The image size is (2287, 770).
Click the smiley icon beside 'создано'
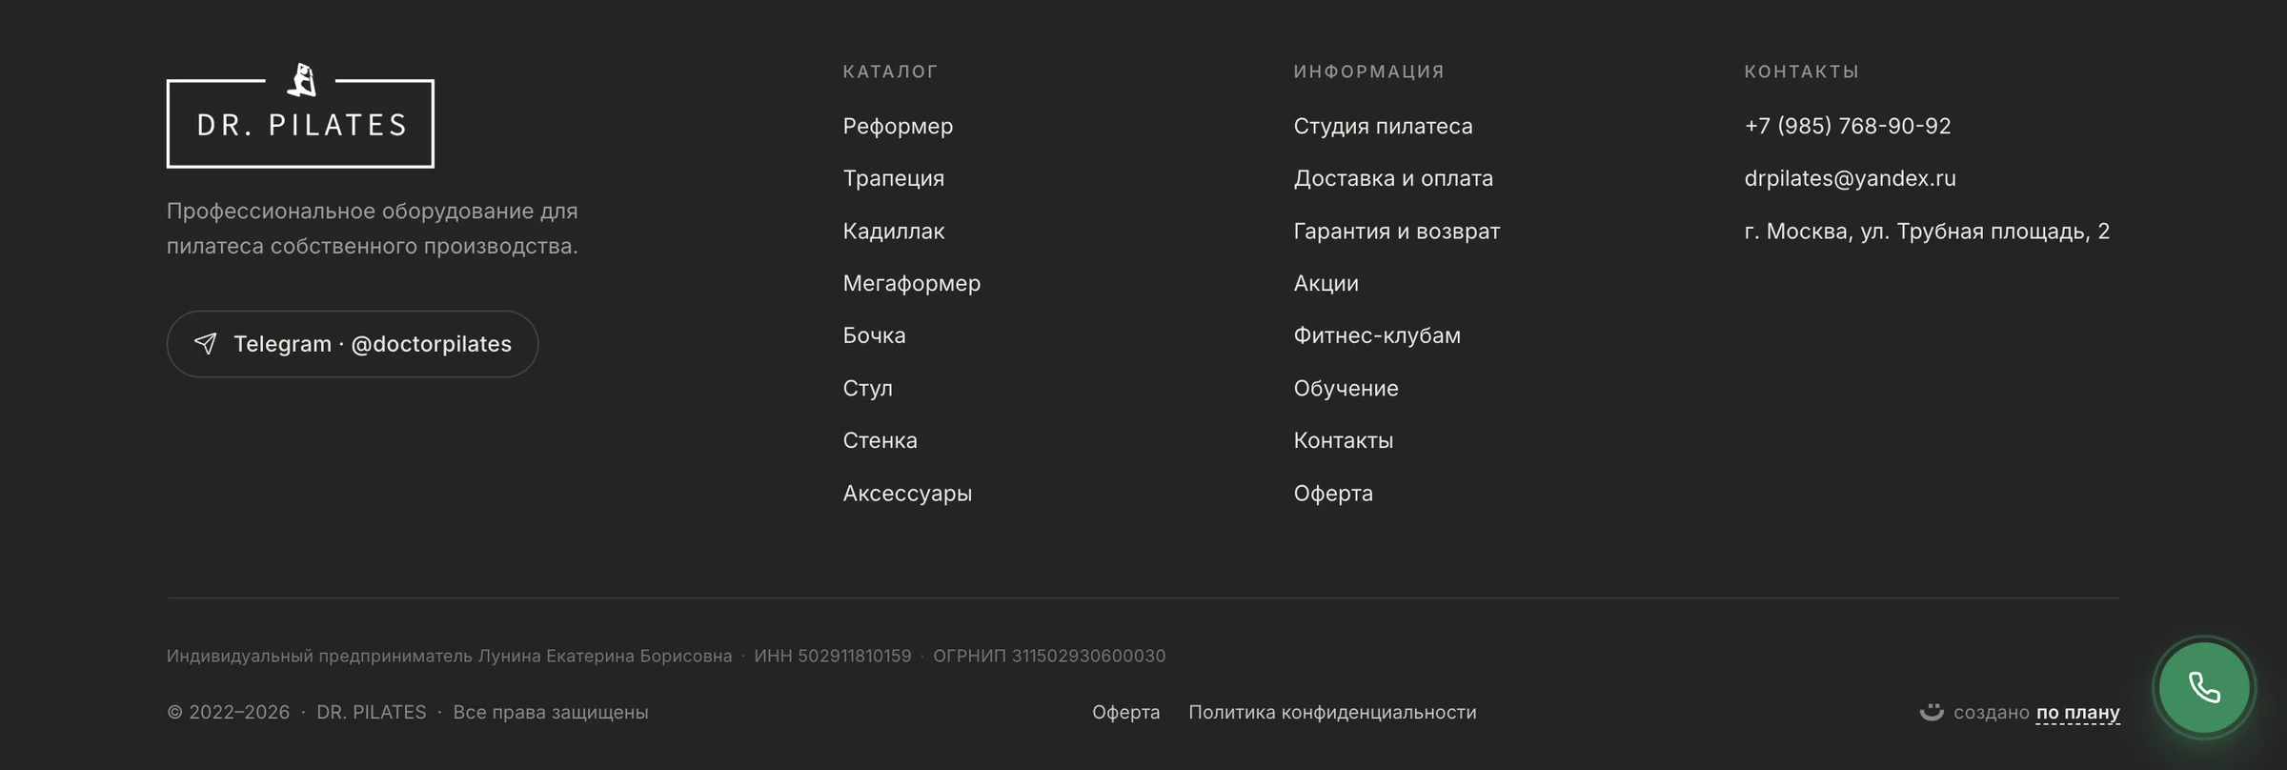(1932, 712)
